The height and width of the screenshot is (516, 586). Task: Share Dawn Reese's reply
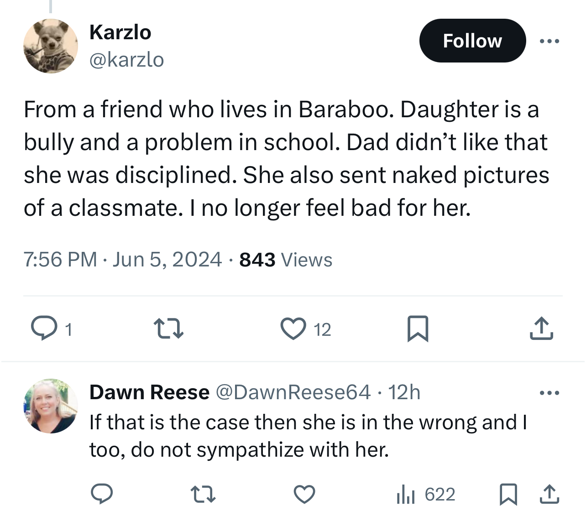tap(549, 494)
